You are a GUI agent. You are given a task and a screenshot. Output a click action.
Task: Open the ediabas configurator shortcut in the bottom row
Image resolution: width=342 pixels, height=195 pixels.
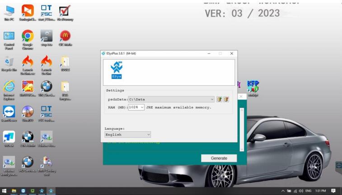9,166
